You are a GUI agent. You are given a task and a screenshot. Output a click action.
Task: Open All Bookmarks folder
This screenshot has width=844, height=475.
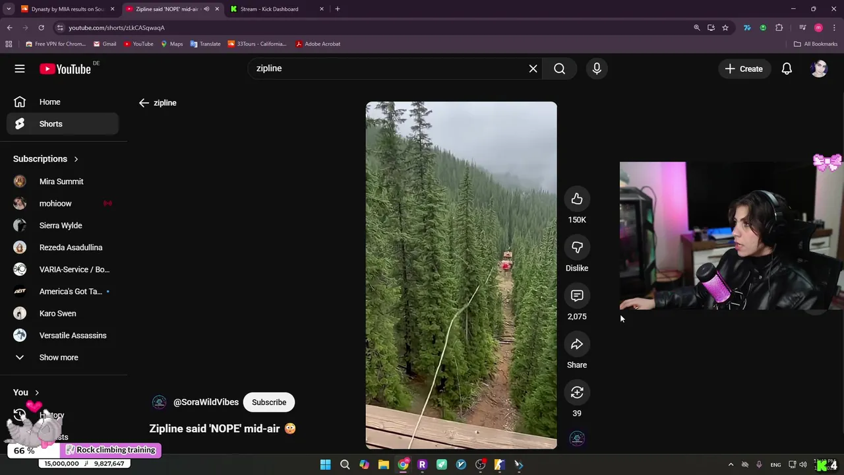pyautogui.click(x=816, y=44)
